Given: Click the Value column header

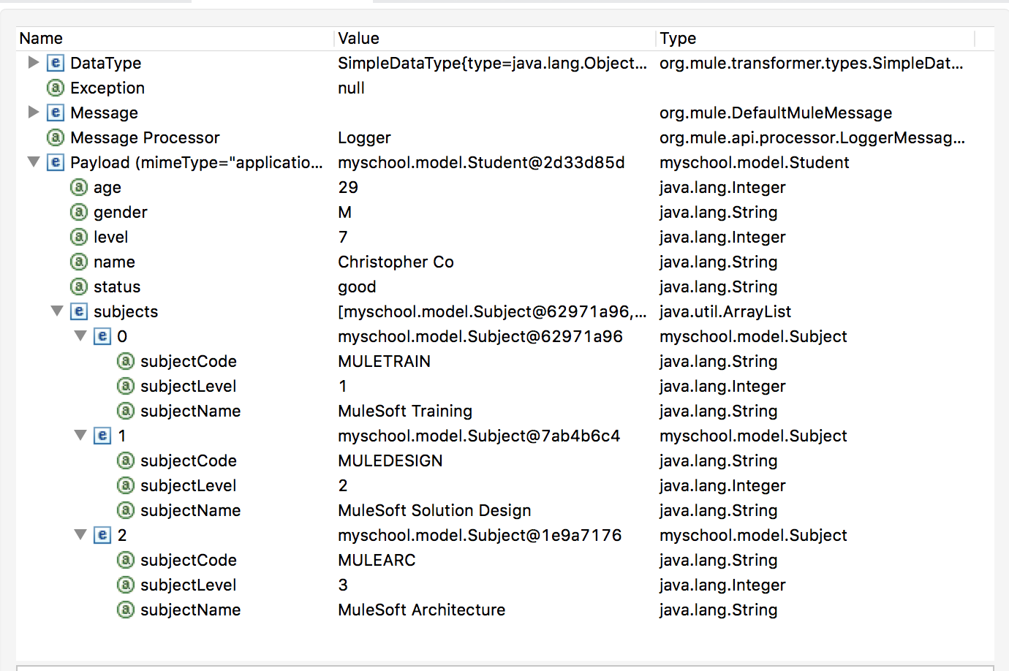Looking at the screenshot, I should (358, 38).
